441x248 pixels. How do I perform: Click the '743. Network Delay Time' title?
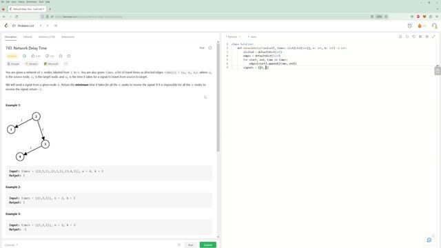click(26, 48)
